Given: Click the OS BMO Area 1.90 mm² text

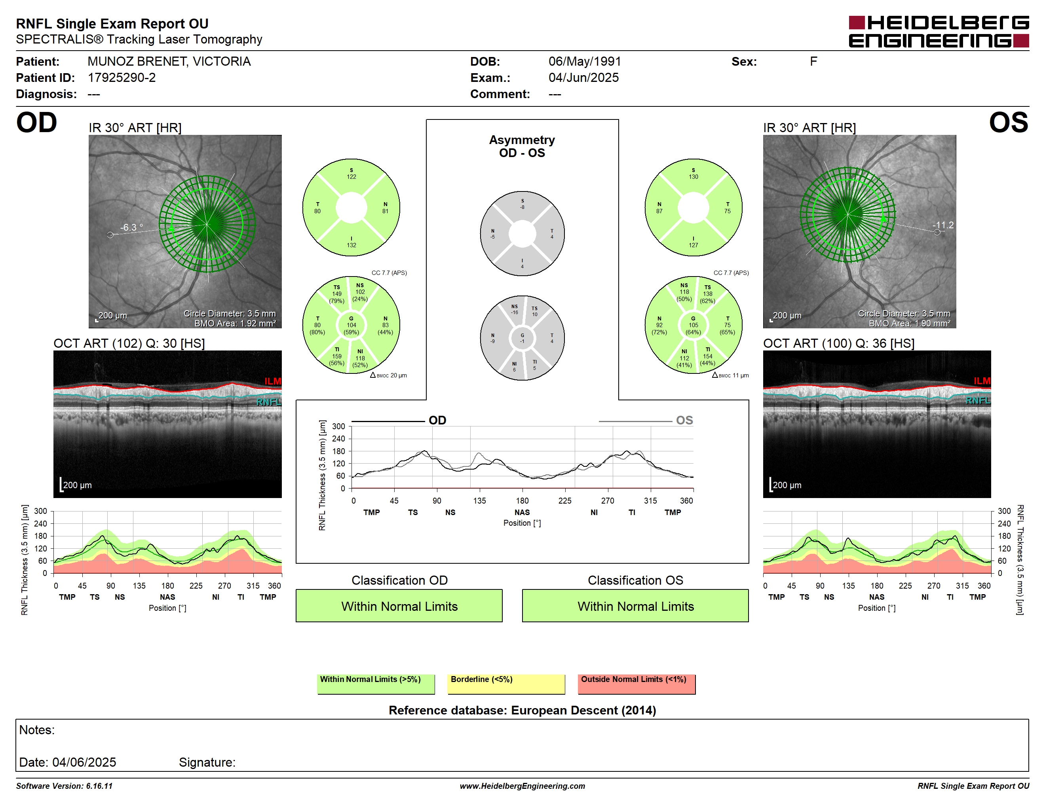Looking at the screenshot, I should click(x=909, y=324).
